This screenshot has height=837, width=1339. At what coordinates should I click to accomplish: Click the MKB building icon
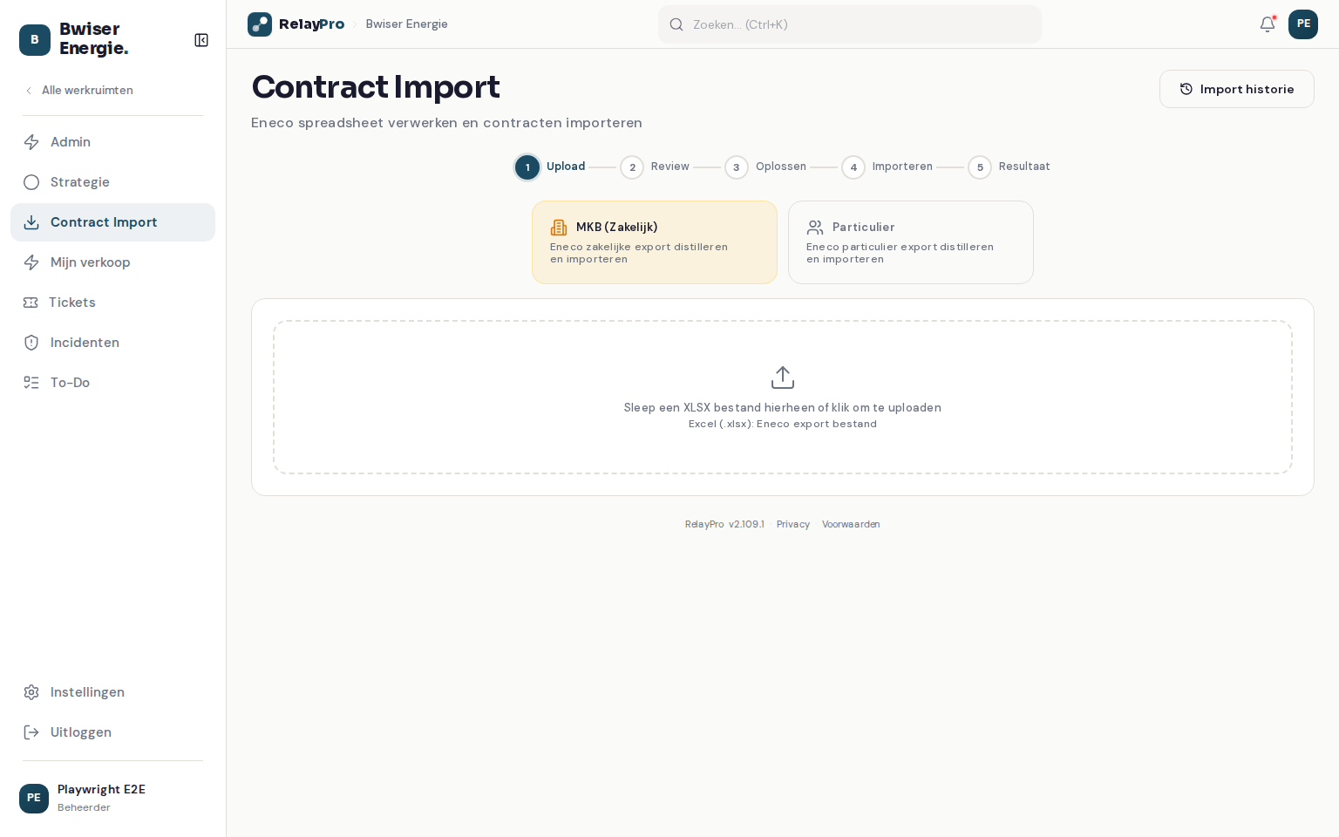559,228
